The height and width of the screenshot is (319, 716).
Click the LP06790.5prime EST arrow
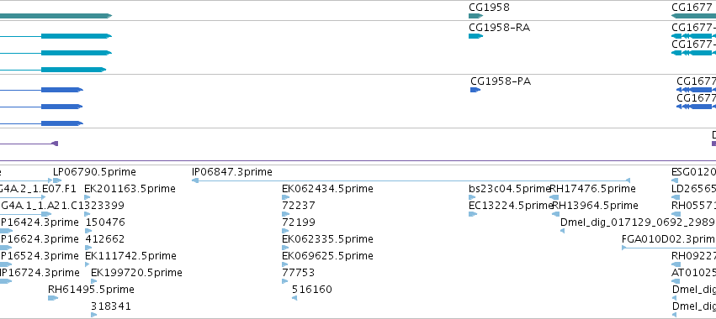tap(57, 180)
